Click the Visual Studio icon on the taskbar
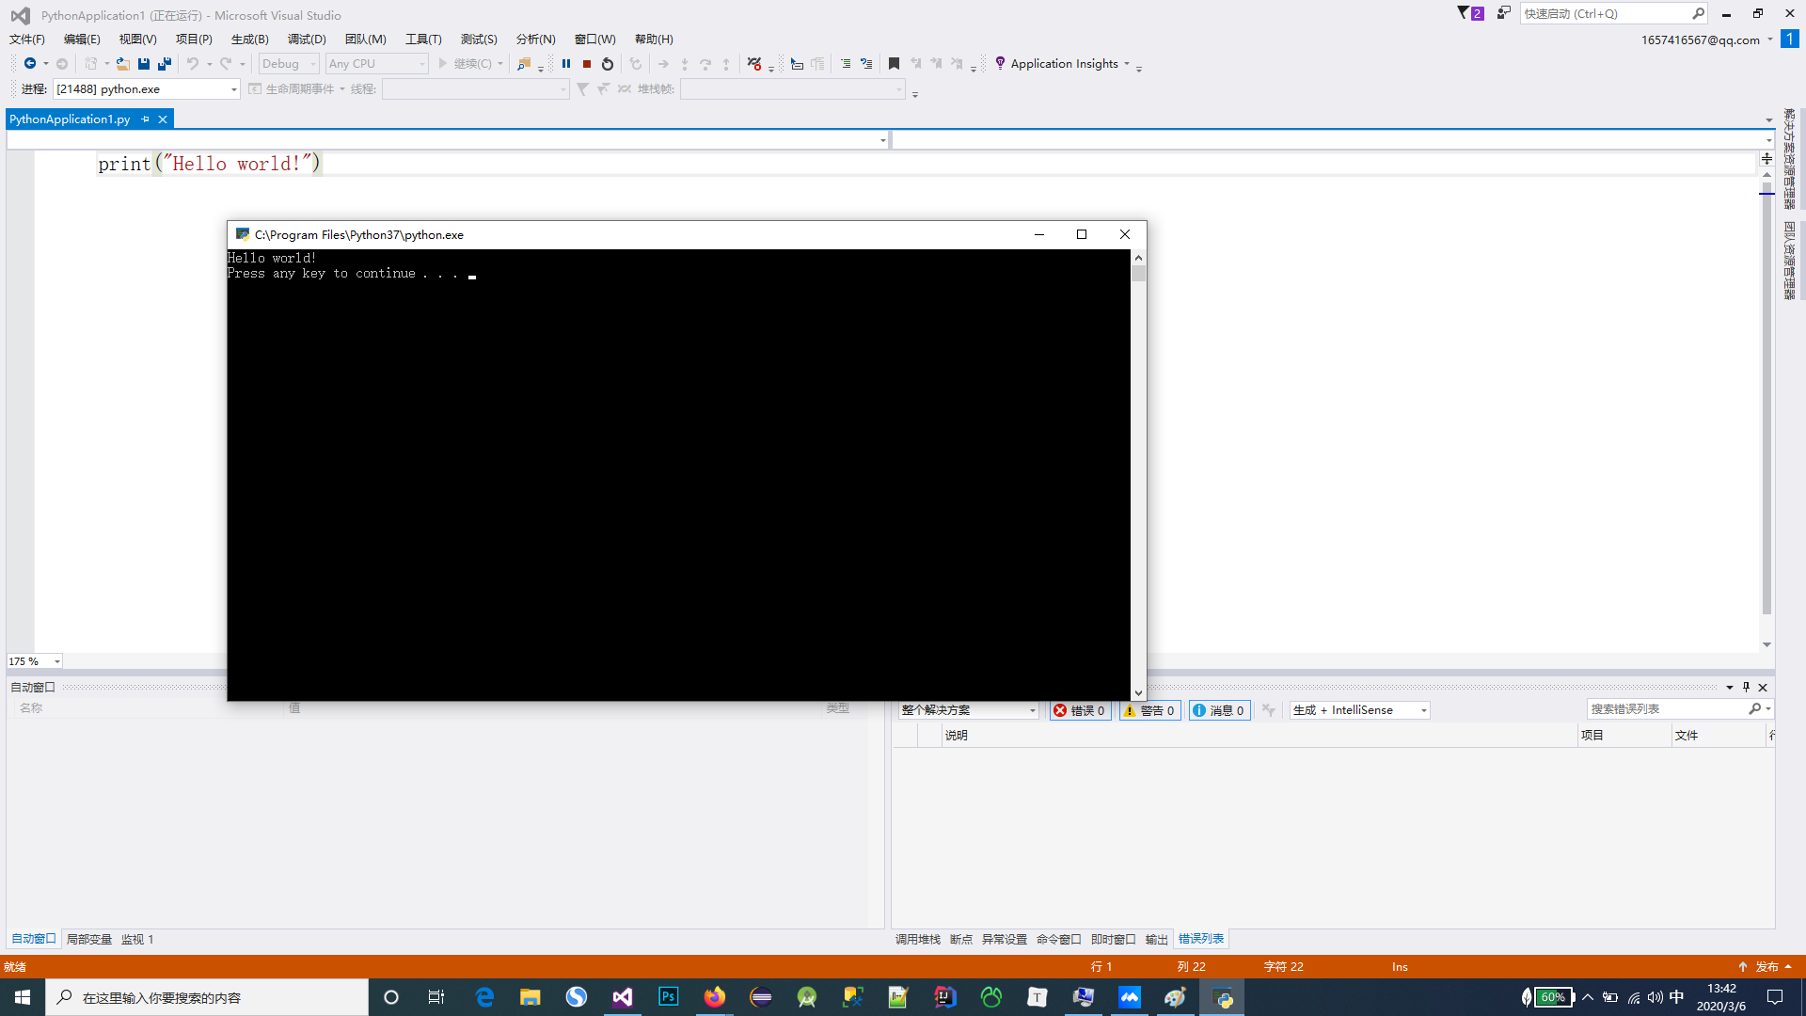The width and height of the screenshot is (1806, 1016). 623,996
